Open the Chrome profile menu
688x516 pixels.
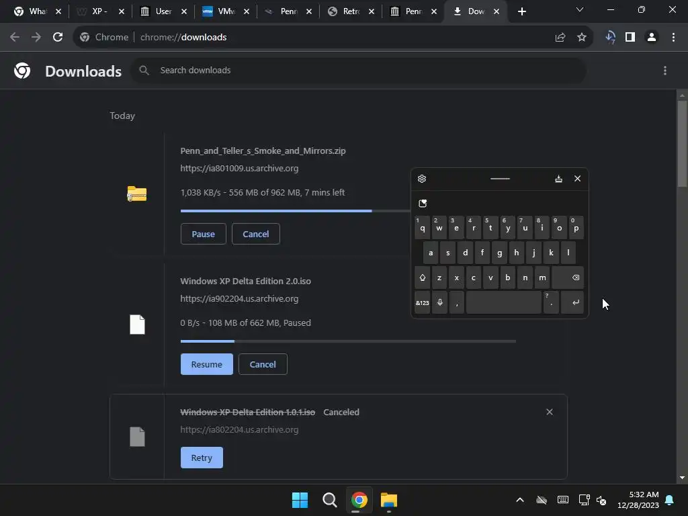click(652, 38)
